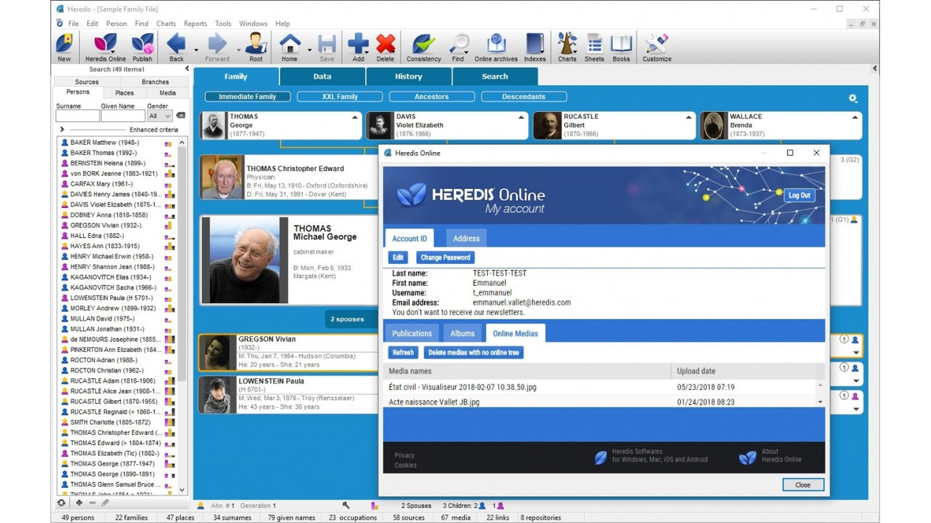Expand the Enhanced criteria section
Image resolution: width=931 pixels, height=523 pixels.
(63, 129)
